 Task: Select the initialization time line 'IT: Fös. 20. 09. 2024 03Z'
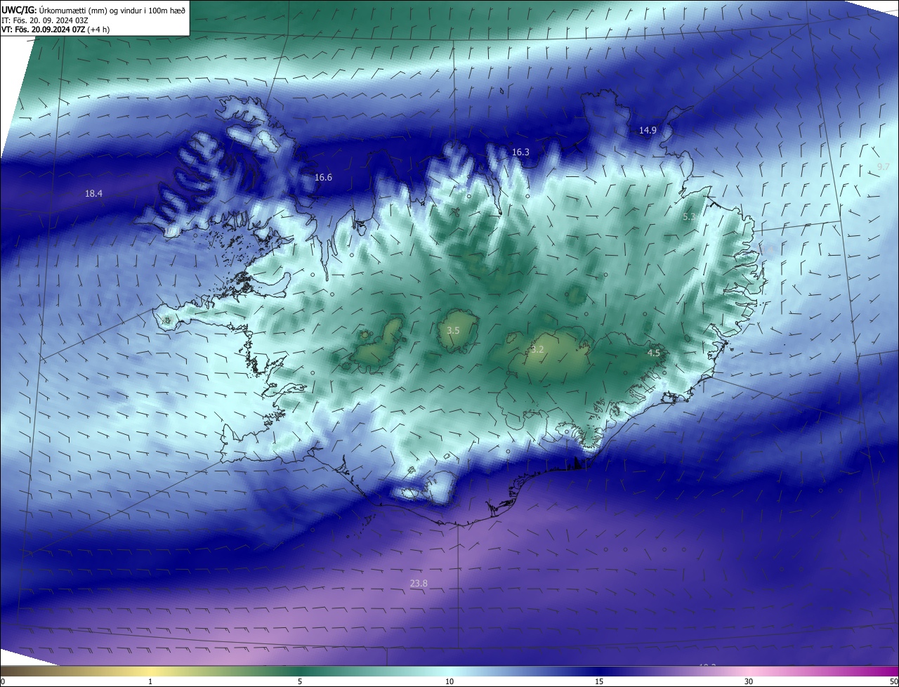(x=46, y=20)
